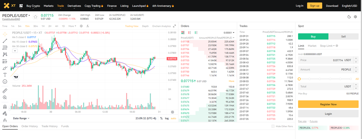Click the stay-in-drawing-mode pencil lock icon
362x139 pixels.
point(5,114)
